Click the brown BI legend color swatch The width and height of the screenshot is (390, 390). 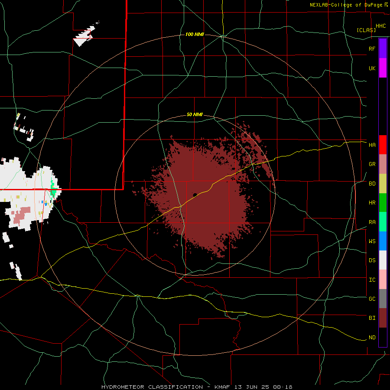[x=383, y=318]
